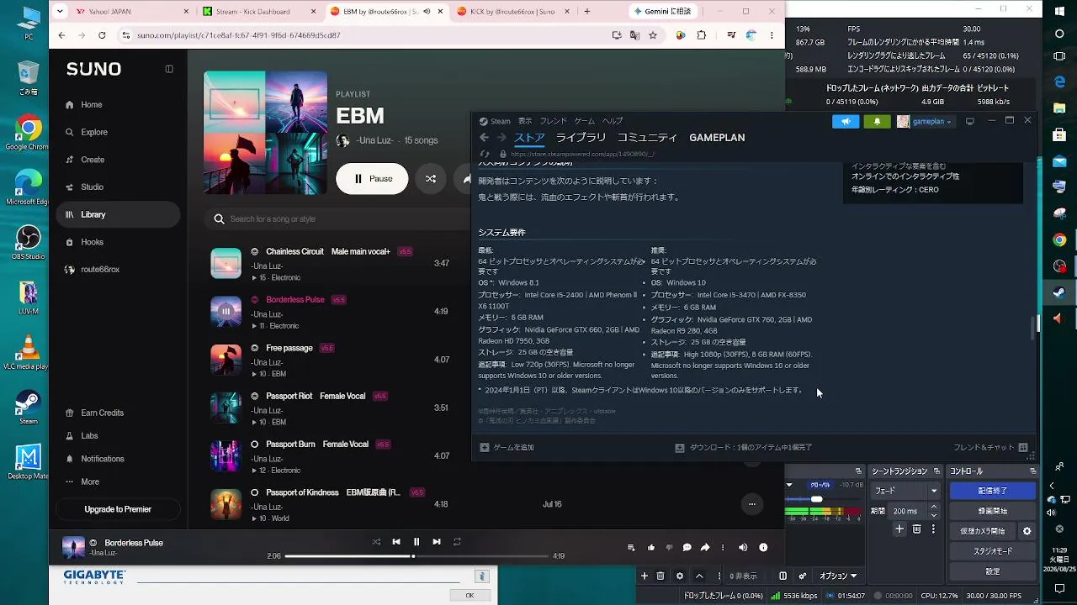Seek on the Suno song progress bar
1077x605 pixels.
[418, 556]
